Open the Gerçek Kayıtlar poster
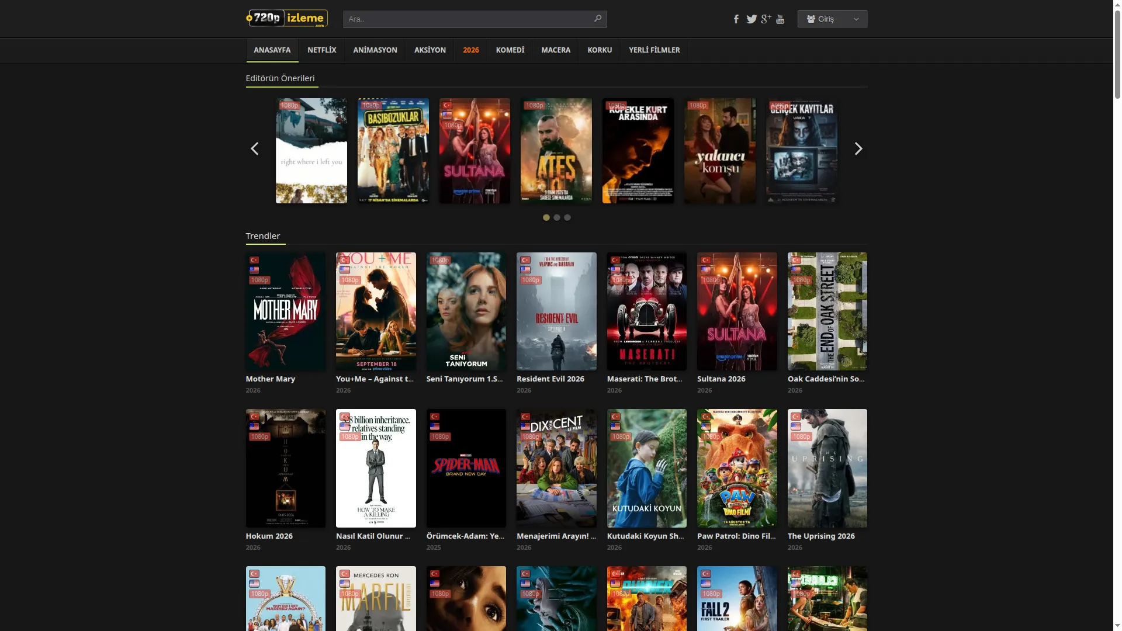 click(802, 151)
